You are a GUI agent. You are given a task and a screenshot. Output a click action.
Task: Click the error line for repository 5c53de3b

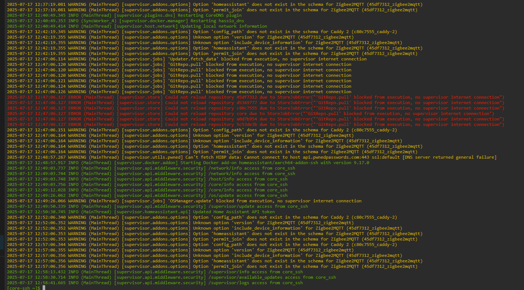tap(256, 124)
